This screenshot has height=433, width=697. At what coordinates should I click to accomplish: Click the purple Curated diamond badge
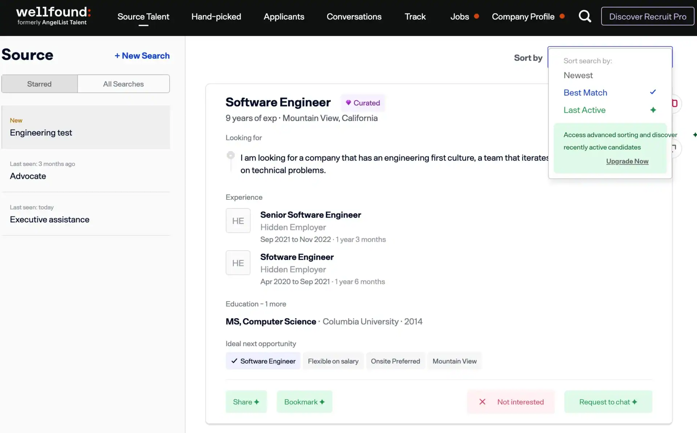tap(362, 103)
